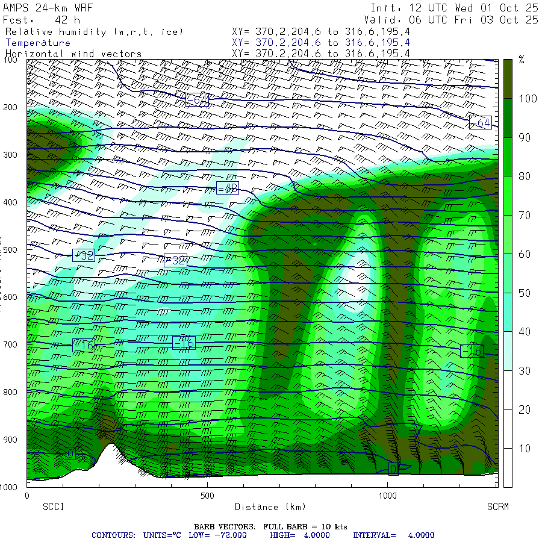Click the 40 label on the humidity color scale
This screenshot has height=542, width=542.
tap(525, 332)
